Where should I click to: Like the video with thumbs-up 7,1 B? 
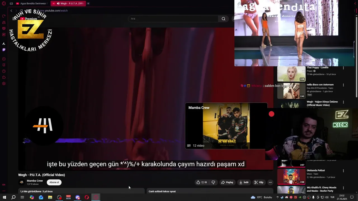[x=201, y=182]
